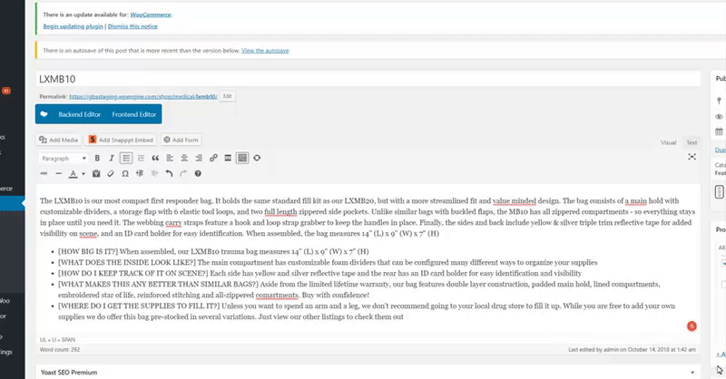Open the Backend Editor

tap(79, 114)
